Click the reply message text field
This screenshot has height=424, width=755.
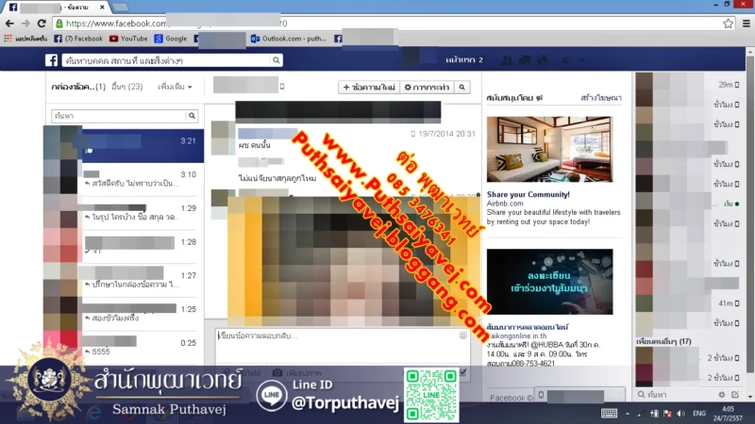click(335, 345)
